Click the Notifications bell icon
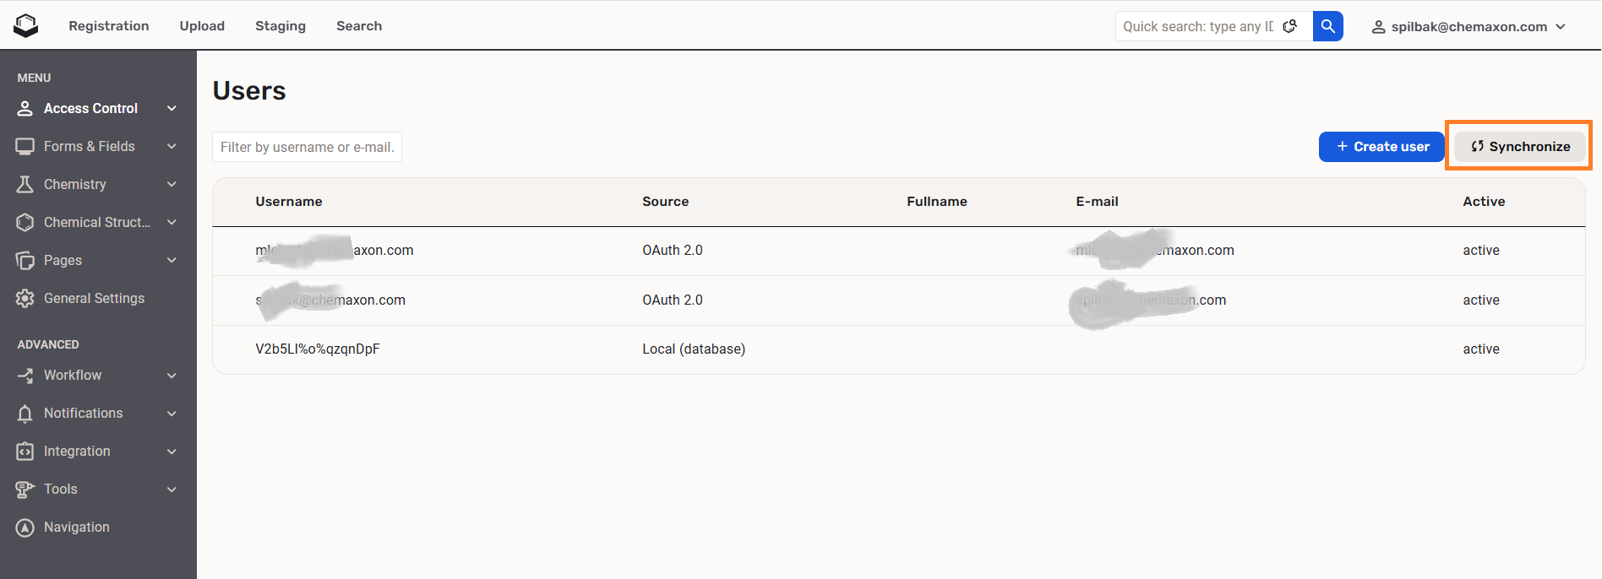The width and height of the screenshot is (1602, 579). (25, 413)
